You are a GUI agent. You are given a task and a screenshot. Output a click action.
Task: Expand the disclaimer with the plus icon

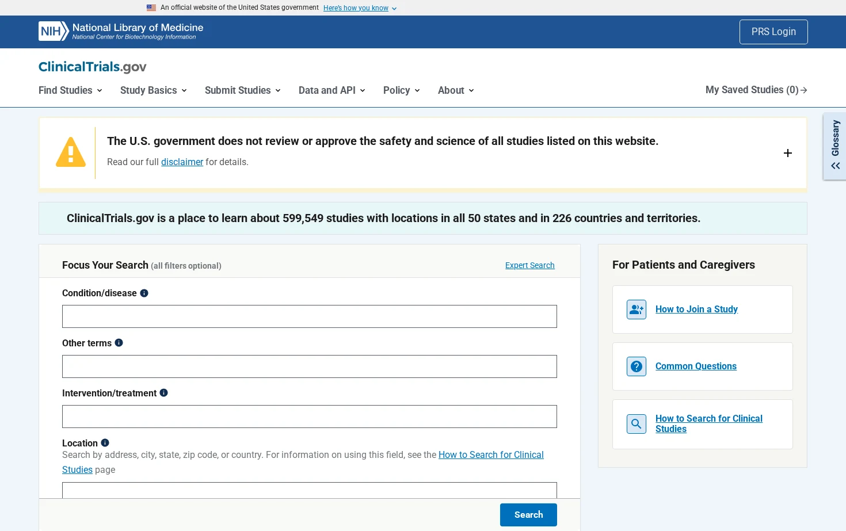tap(788, 153)
